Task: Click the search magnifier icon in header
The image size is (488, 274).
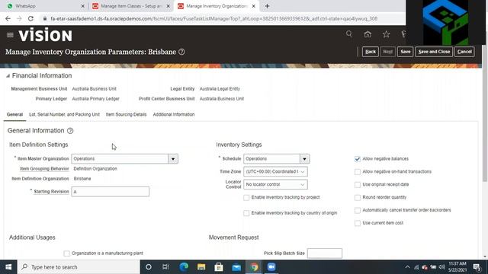Action: [x=349, y=33]
